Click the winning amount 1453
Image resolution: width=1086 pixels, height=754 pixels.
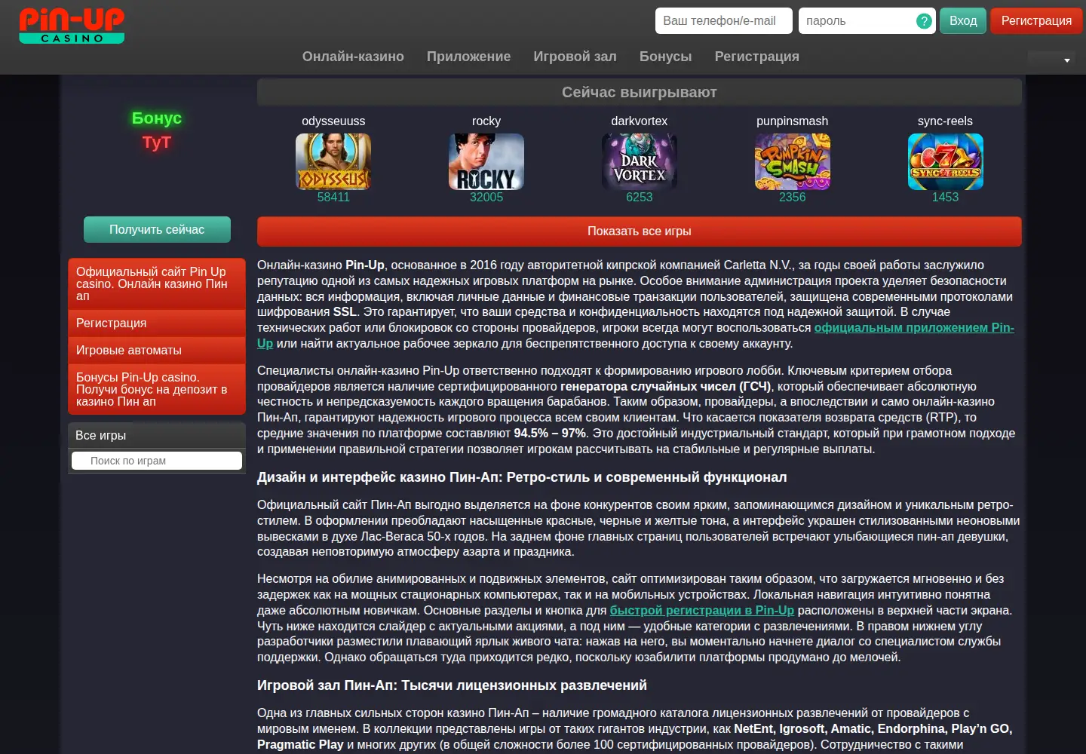pyautogui.click(x=945, y=197)
